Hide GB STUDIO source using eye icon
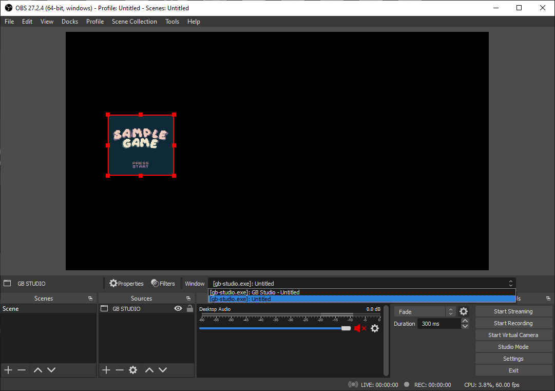 point(178,309)
